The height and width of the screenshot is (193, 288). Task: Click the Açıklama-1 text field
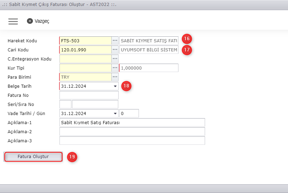click(132, 122)
